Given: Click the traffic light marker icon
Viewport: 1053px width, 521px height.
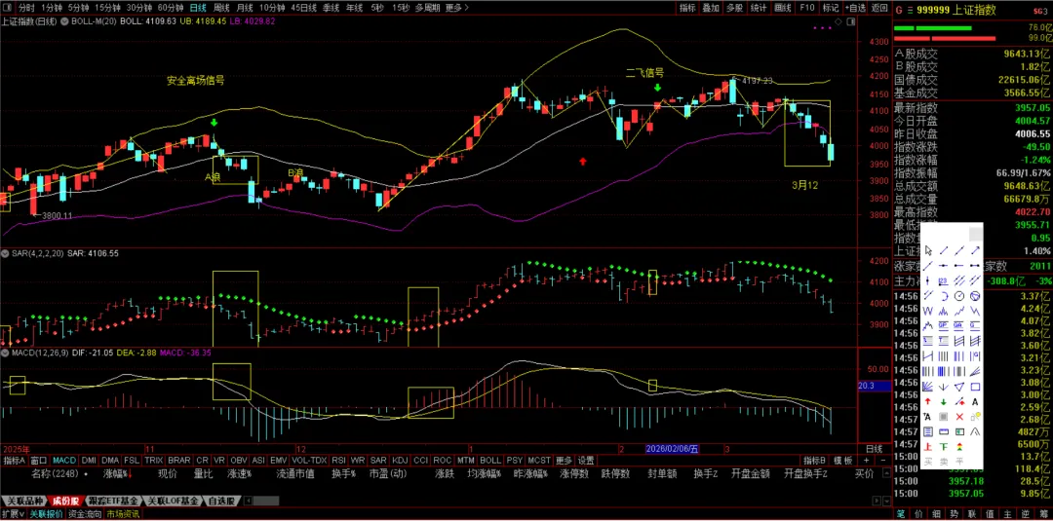Looking at the screenshot, I should [x=959, y=447].
